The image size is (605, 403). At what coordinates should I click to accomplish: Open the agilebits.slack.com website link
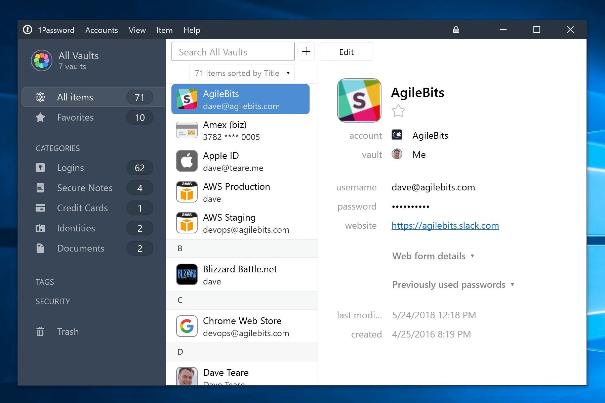445,225
